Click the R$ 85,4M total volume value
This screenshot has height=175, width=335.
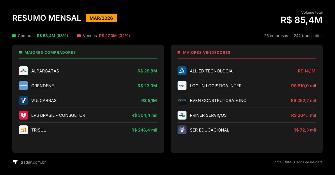tap(301, 20)
